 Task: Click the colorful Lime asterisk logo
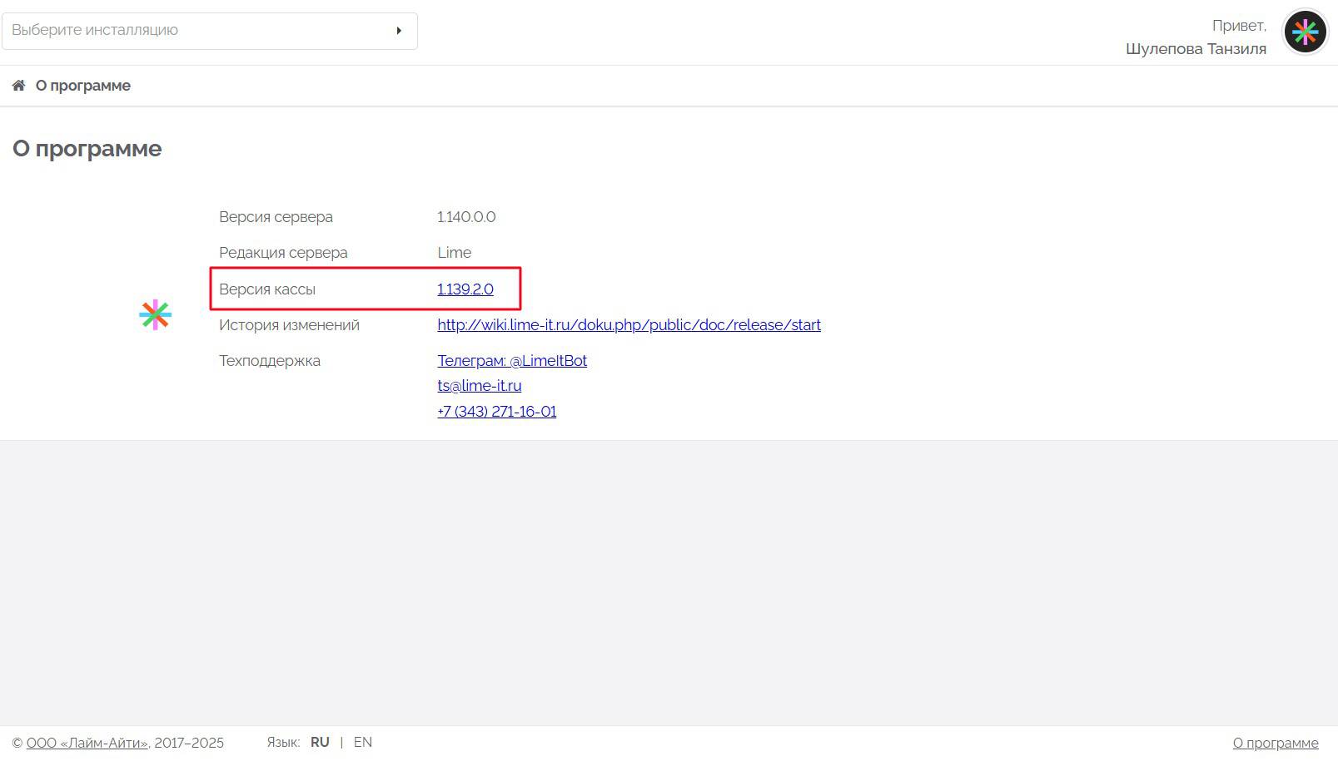[155, 314]
